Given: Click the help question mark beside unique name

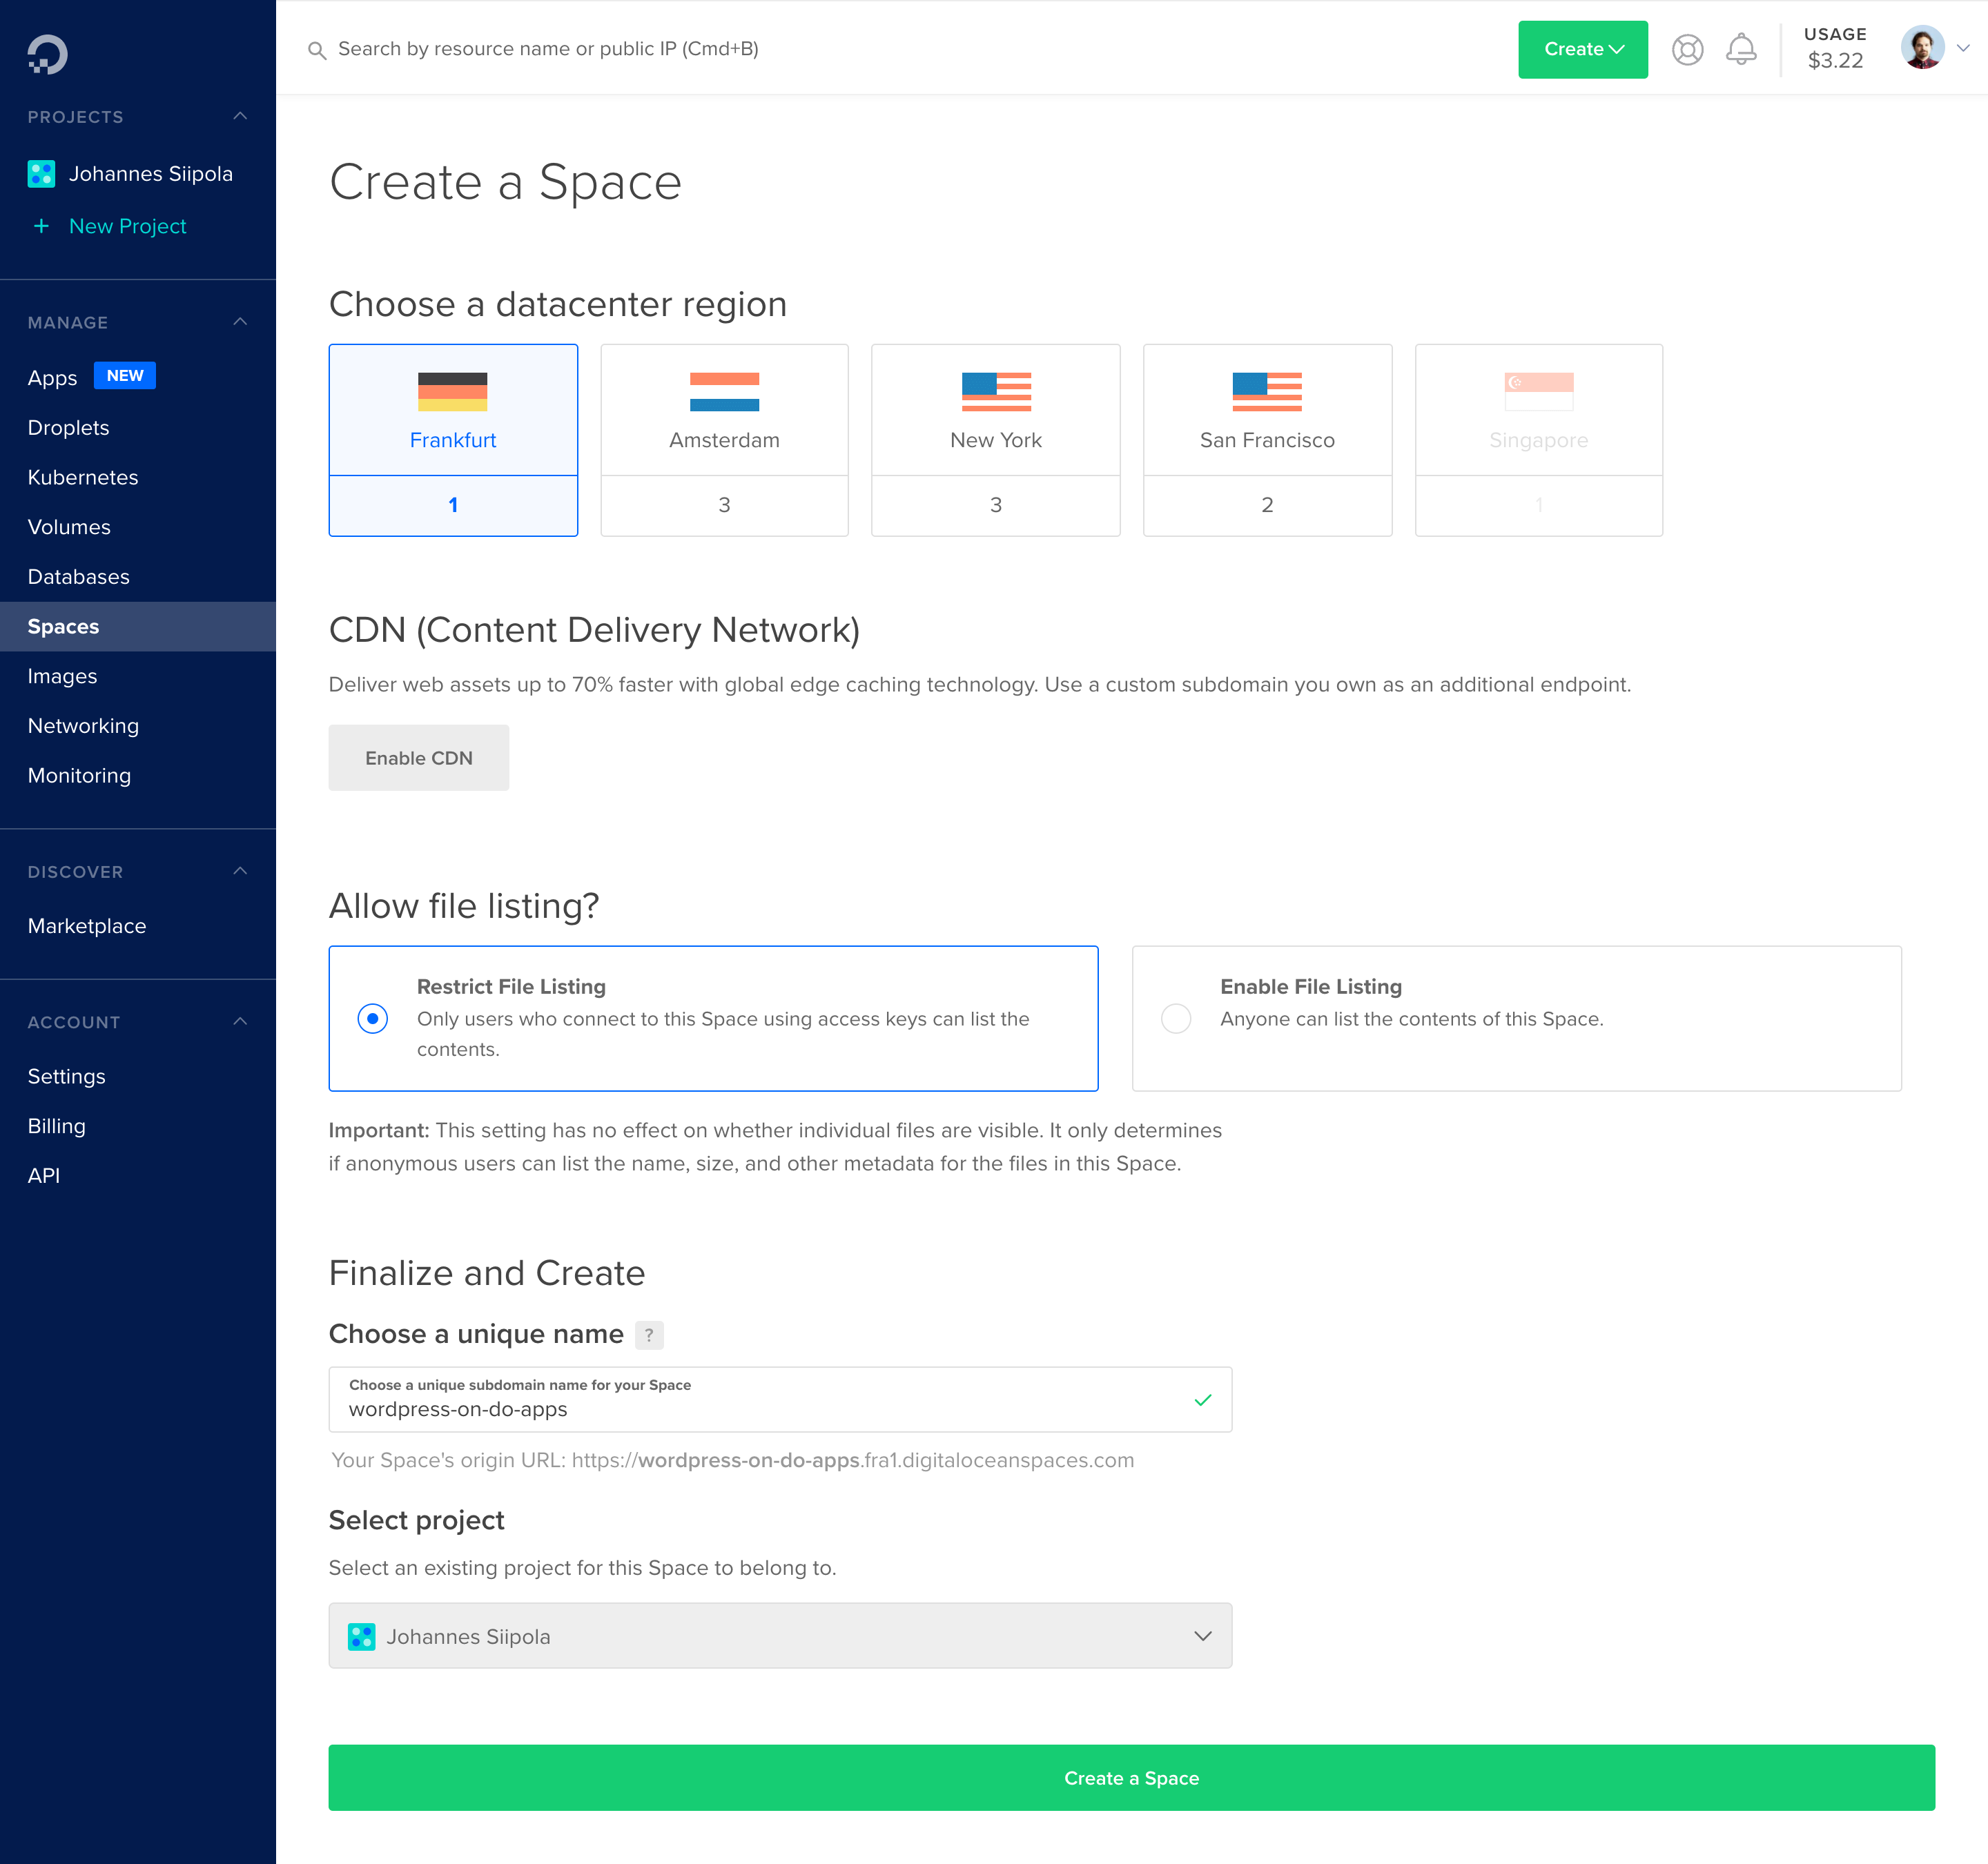Looking at the screenshot, I should click(x=649, y=1335).
